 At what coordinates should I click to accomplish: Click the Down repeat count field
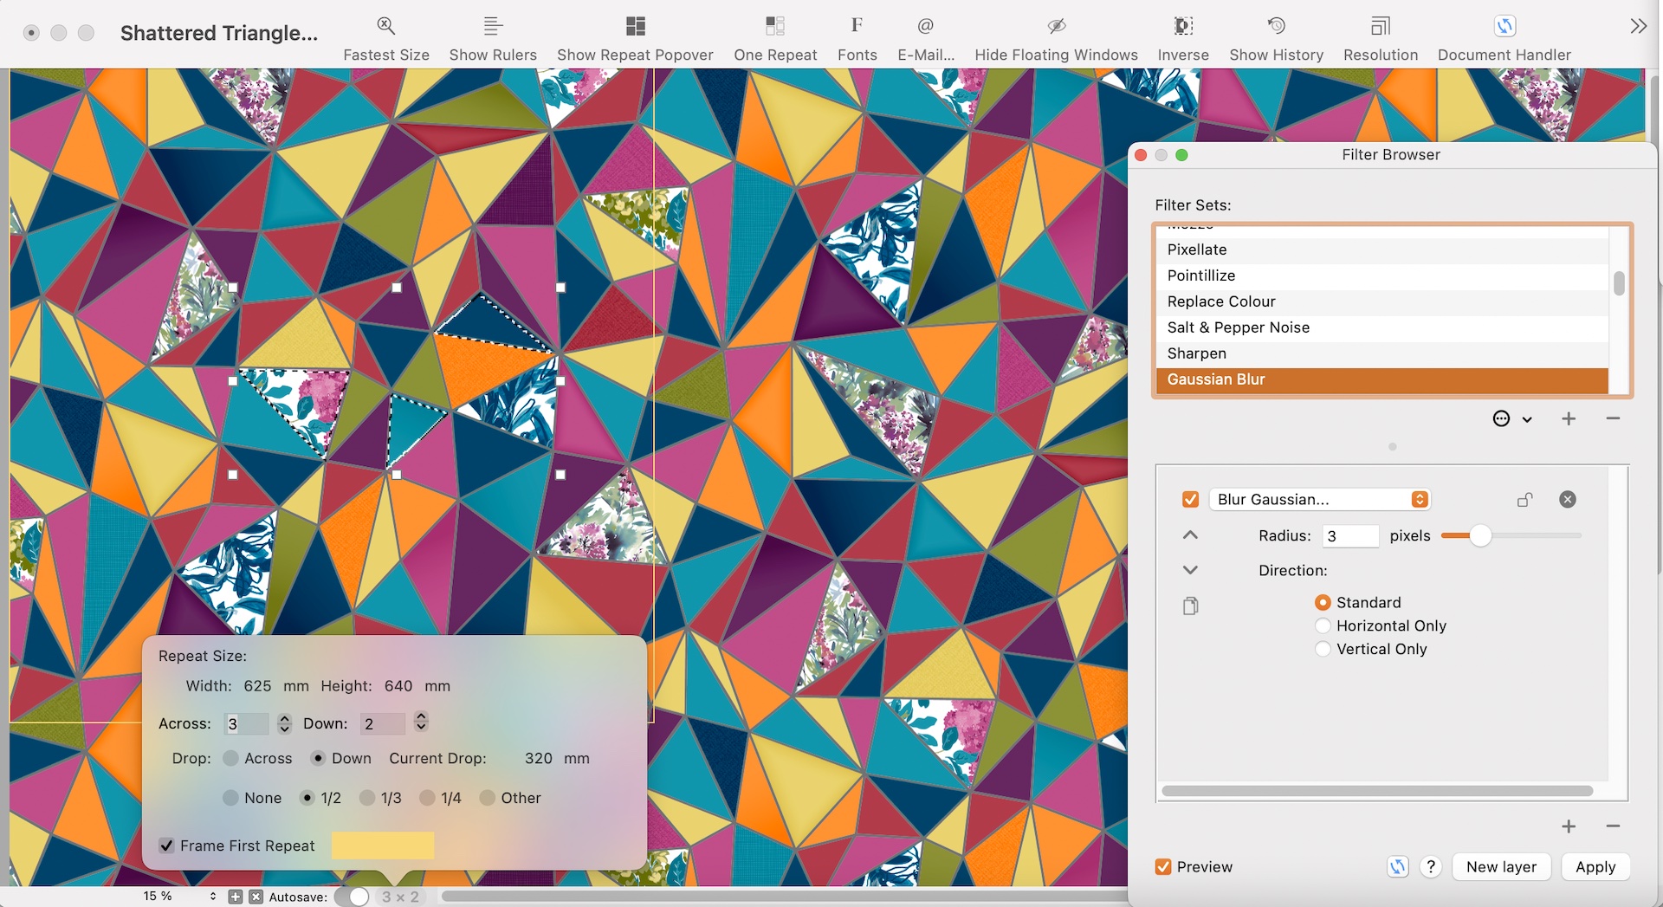coord(384,723)
